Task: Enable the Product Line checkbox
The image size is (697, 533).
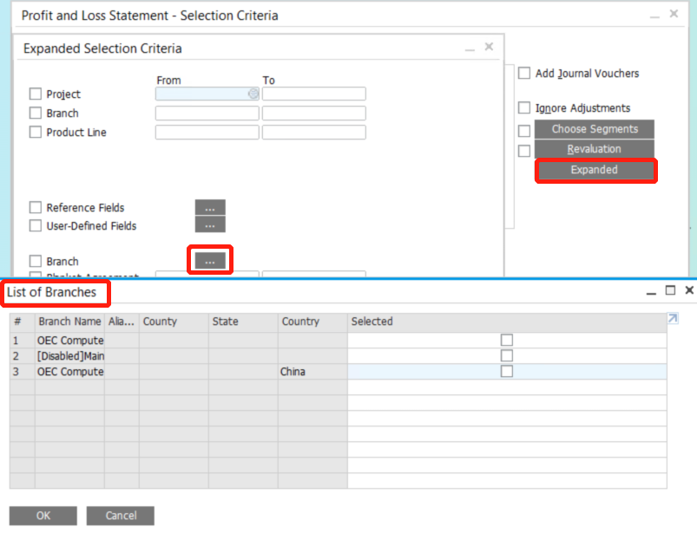Action: coord(35,132)
